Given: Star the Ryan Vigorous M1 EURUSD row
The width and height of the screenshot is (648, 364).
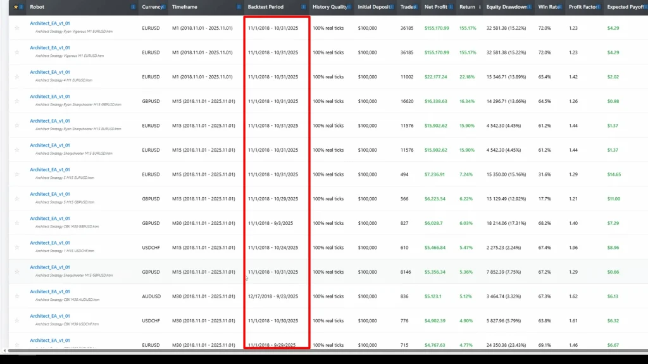Looking at the screenshot, I should click(x=17, y=28).
